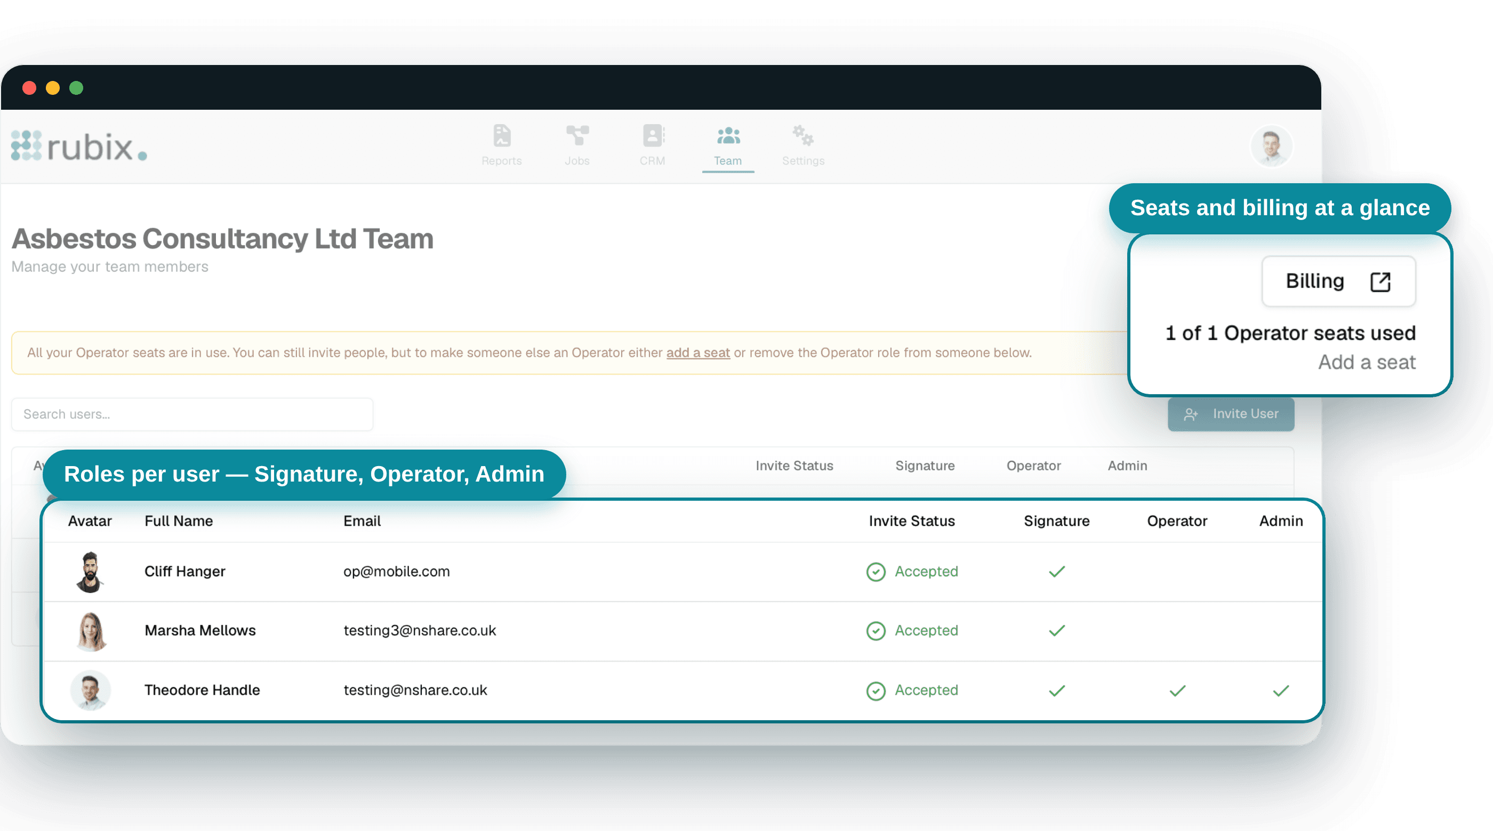Click the Invite Status header in highlighted table

pyautogui.click(x=912, y=521)
